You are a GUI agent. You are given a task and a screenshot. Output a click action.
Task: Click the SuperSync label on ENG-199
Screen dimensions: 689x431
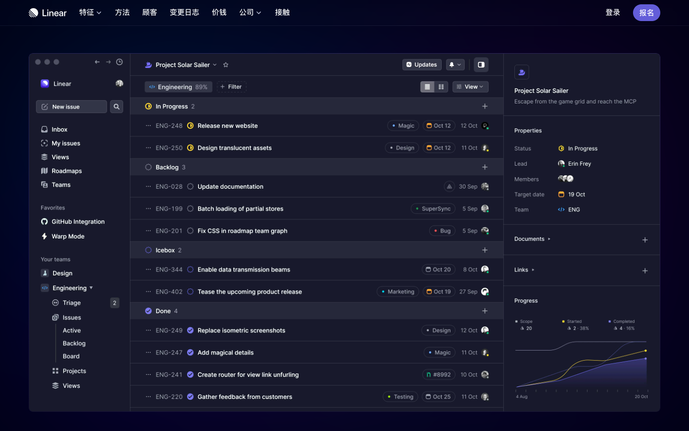pyautogui.click(x=433, y=209)
